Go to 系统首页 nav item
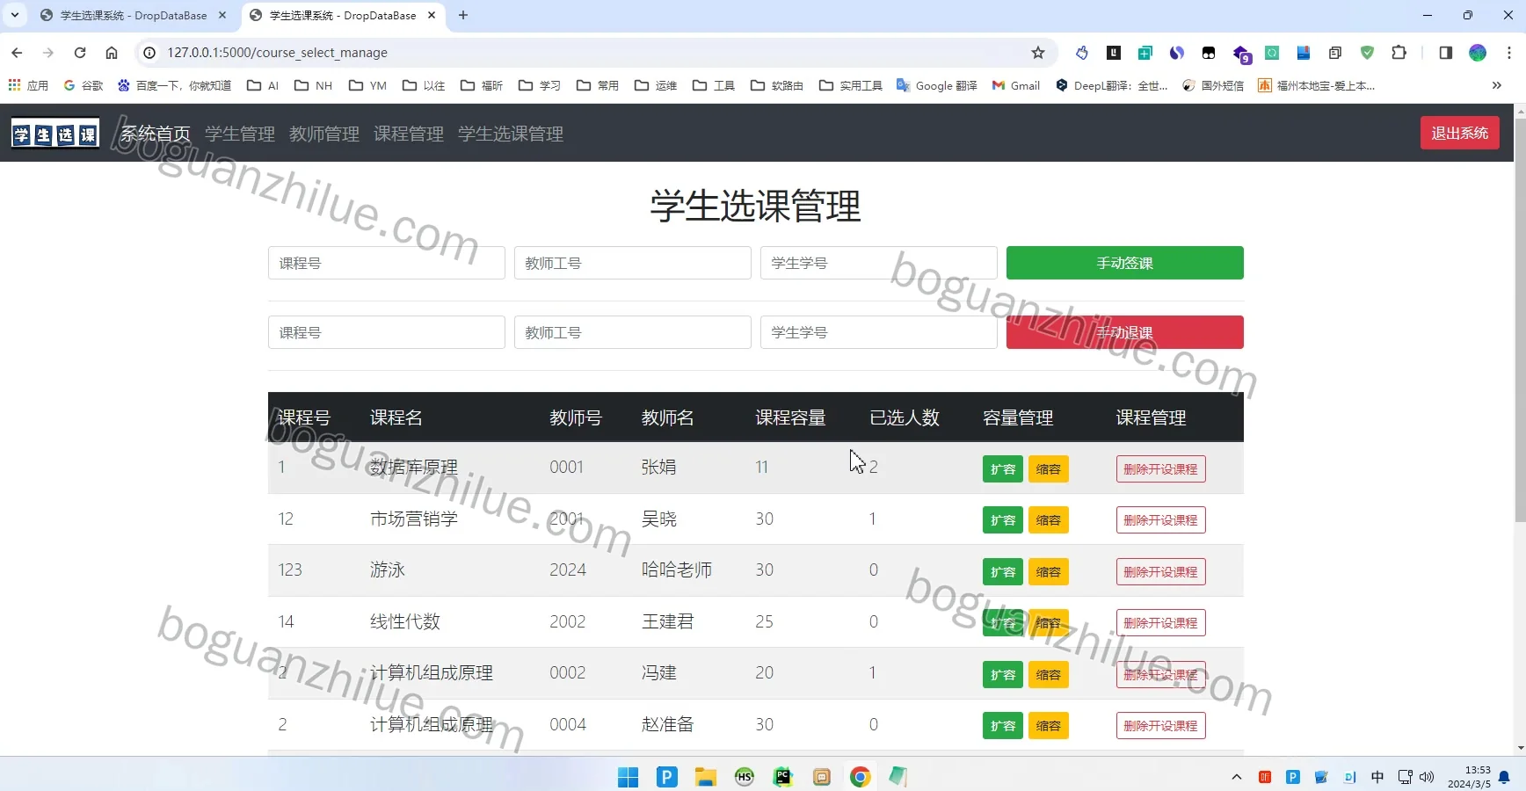This screenshot has width=1526, height=791. (x=156, y=134)
